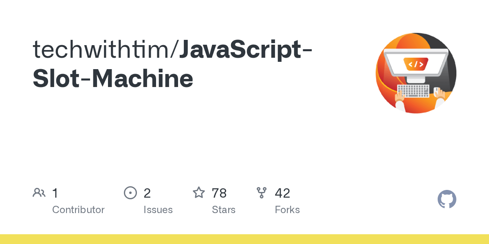
Task: Click the issues circle icon
Action: (130, 193)
